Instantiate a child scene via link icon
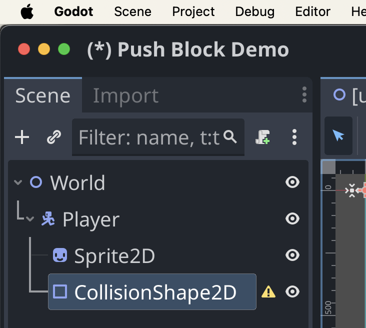366x328 pixels. click(x=54, y=137)
